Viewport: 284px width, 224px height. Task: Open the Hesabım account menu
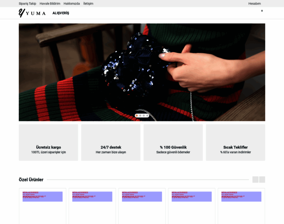(254, 4)
